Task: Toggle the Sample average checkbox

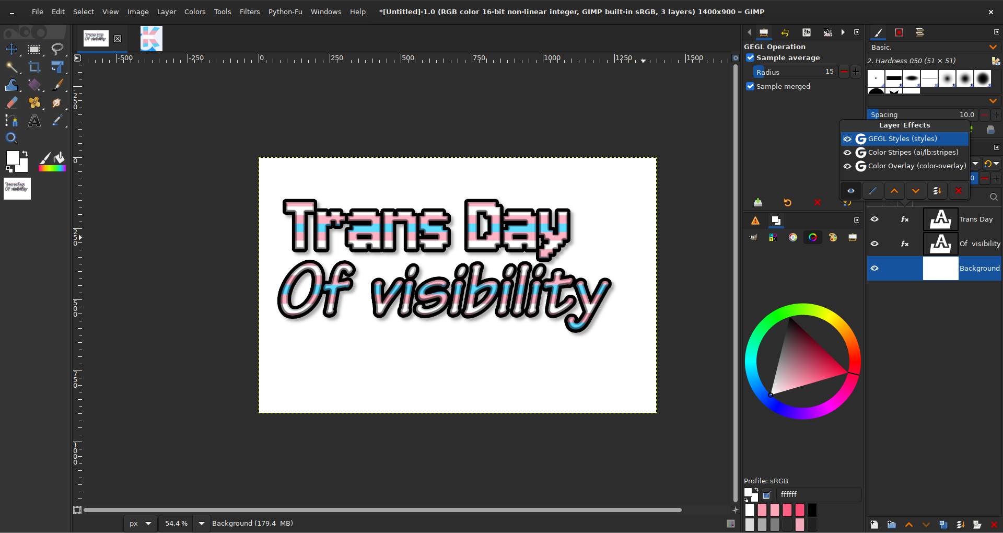Action: pos(750,57)
